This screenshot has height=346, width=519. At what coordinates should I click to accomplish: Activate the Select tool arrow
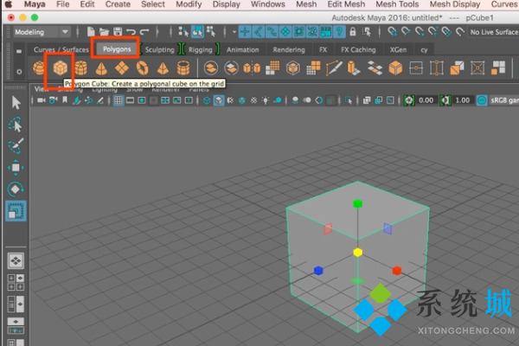point(16,102)
